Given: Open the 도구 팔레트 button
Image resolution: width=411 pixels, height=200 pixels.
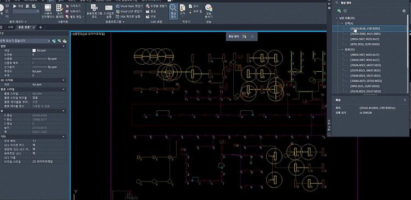Looking at the screenshot, I should 60,11.
